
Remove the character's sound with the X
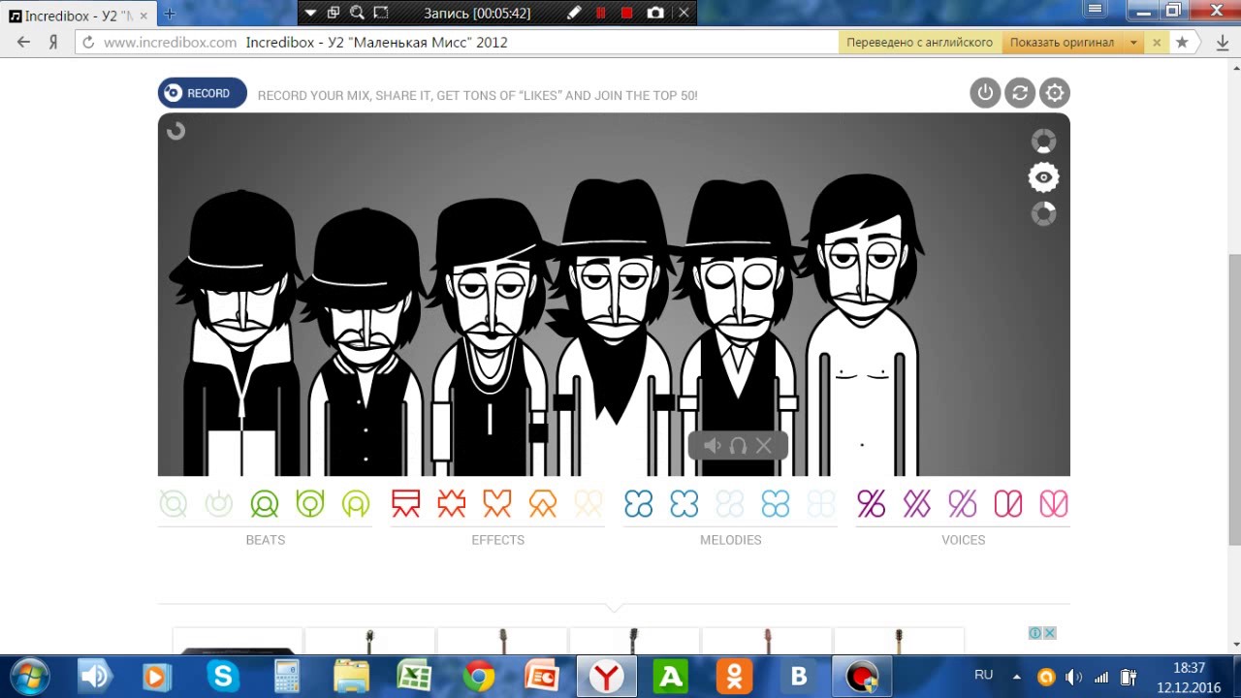coord(764,446)
